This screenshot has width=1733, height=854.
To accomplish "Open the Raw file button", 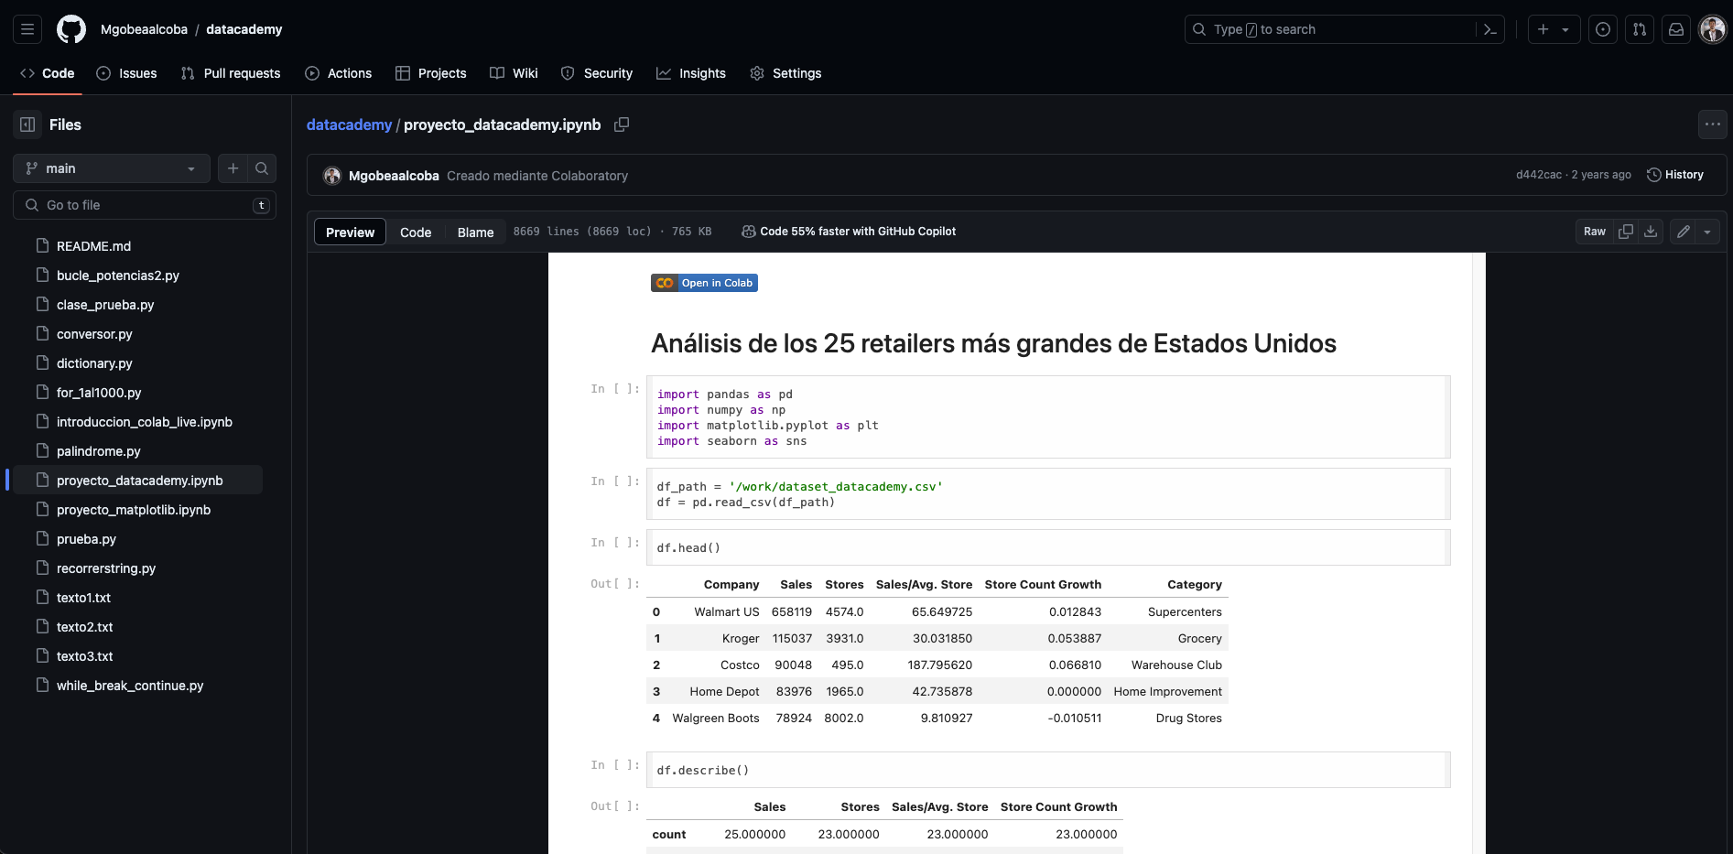I will click(x=1595, y=232).
